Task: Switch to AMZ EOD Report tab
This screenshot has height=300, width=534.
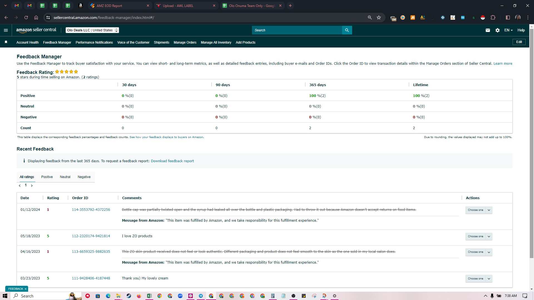Action: tap(120, 6)
